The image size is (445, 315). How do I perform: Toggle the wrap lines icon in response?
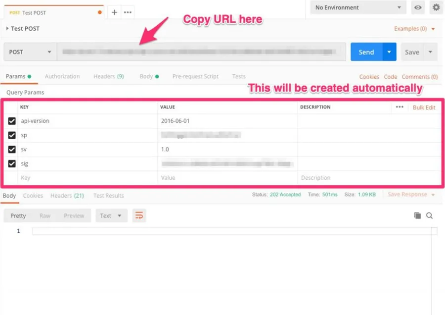[139, 215]
